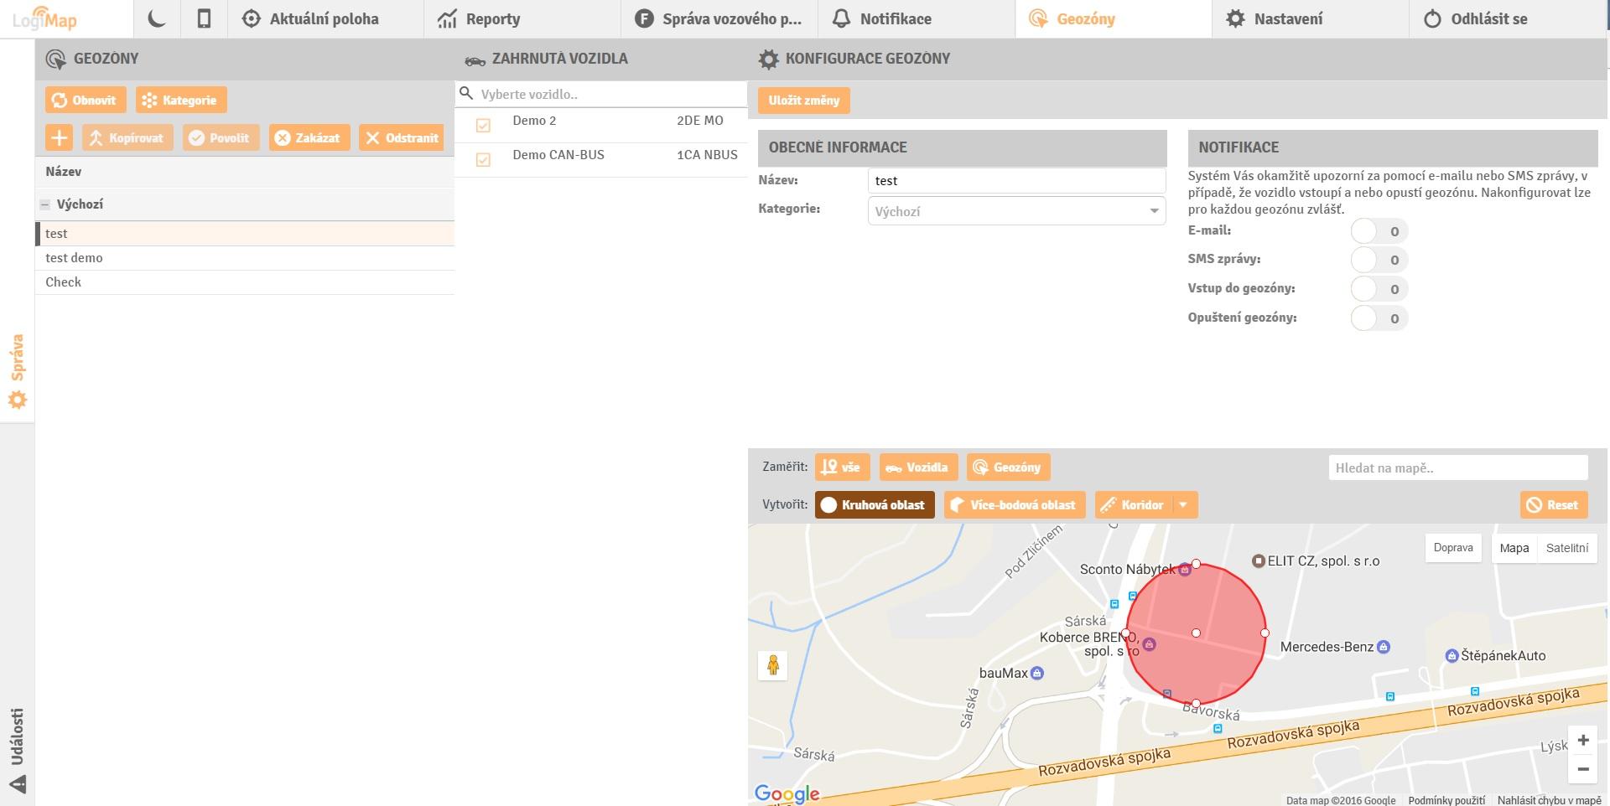Image resolution: width=1610 pixels, height=806 pixels.
Task: Zoom out the map with minus
Action: (x=1583, y=768)
